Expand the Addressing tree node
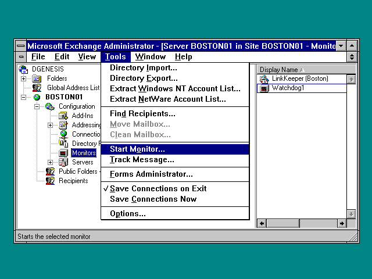 pos(50,125)
